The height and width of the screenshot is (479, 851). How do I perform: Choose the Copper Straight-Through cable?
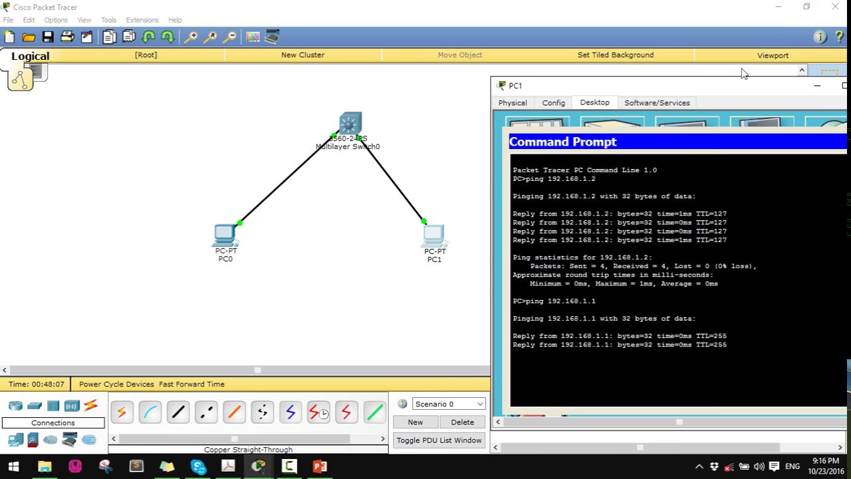pos(178,412)
